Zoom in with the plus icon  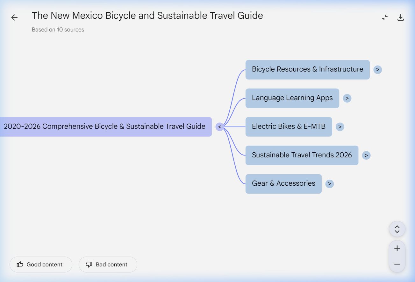397,248
